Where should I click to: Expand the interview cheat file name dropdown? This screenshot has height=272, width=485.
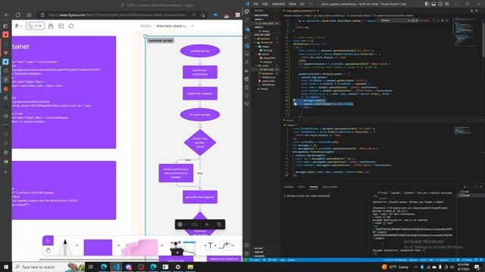click(192, 26)
